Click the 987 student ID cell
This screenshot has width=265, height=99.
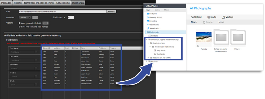[45, 84]
